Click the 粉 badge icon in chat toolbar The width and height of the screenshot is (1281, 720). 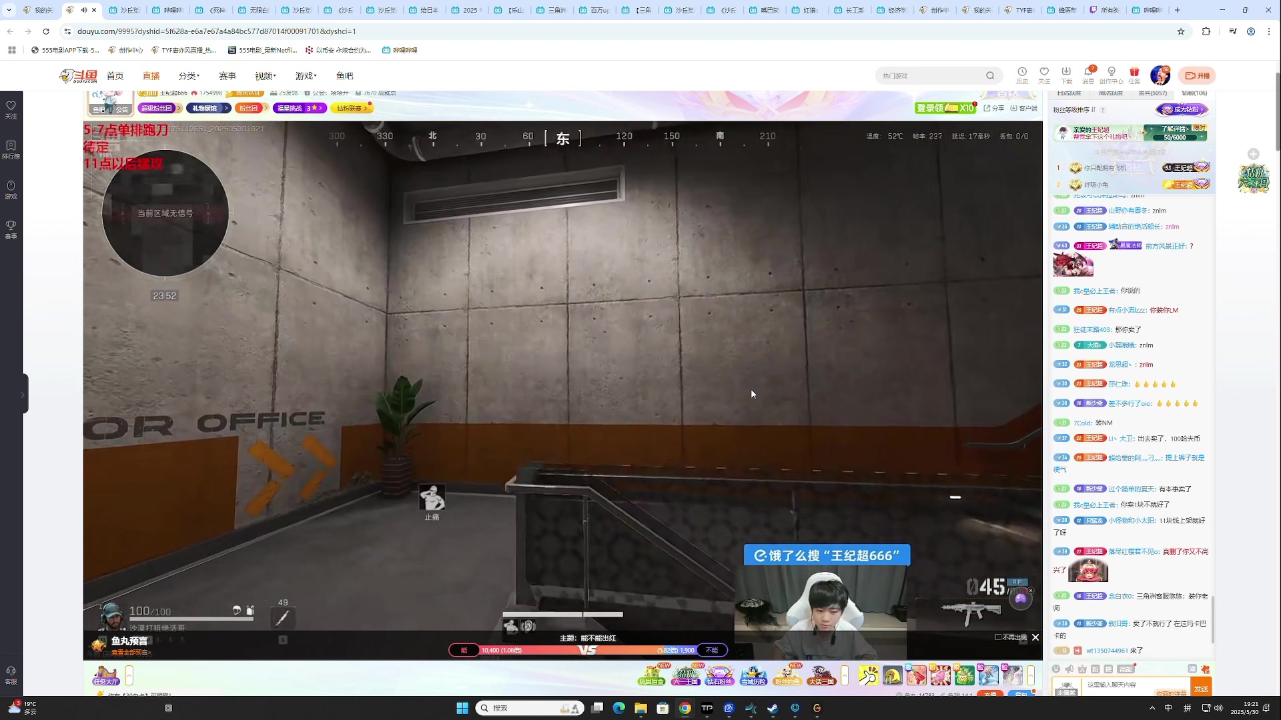1095,669
